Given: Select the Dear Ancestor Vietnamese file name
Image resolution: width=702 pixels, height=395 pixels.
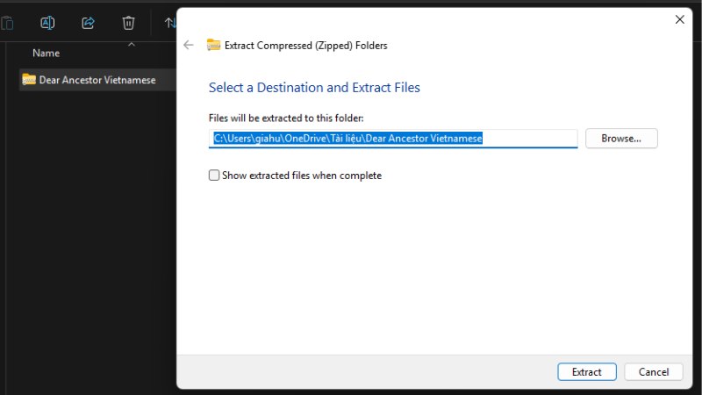Looking at the screenshot, I should pos(97,80).
